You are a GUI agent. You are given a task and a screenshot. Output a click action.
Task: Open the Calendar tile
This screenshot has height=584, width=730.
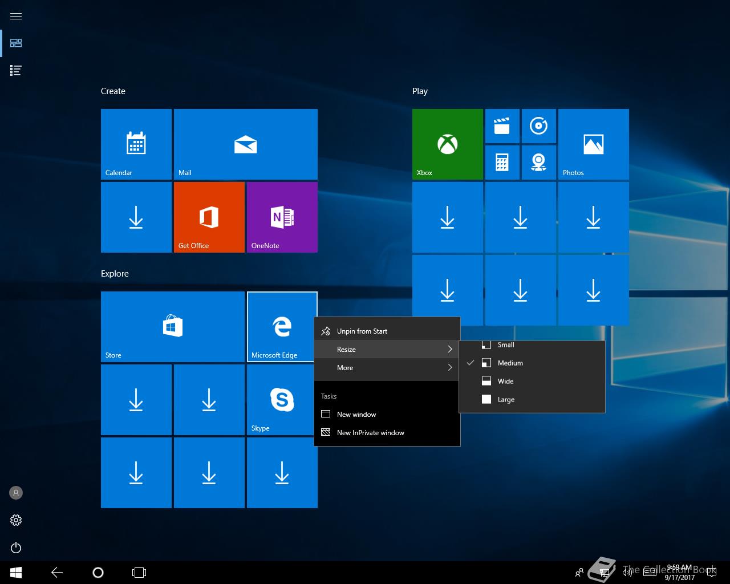(136, 144)
